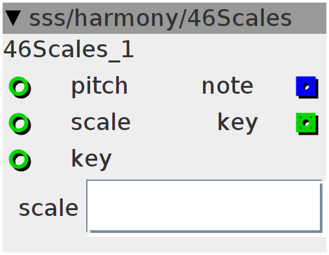Click the note outlet label
Viewport: 329px width, 255px height.
coord(228,87)
